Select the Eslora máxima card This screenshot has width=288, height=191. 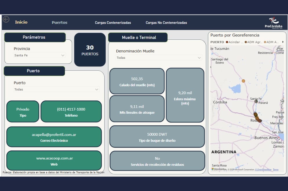click(x=185, y=95)
